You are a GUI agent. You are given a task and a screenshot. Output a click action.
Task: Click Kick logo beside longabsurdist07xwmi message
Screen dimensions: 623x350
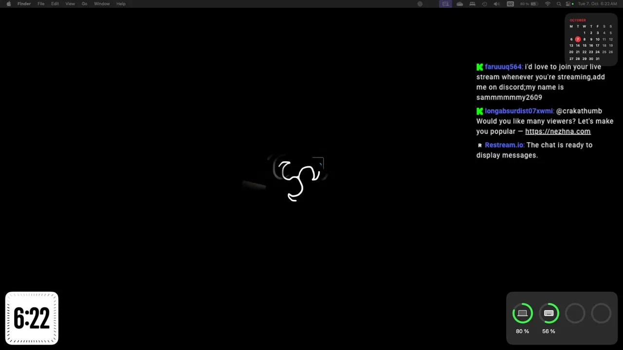pyautogui.click(x=479, y=111)
